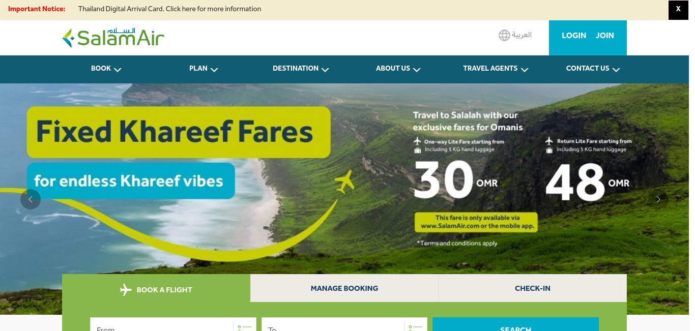Open the TRAVEL AGENTS menu

point(496,69)
